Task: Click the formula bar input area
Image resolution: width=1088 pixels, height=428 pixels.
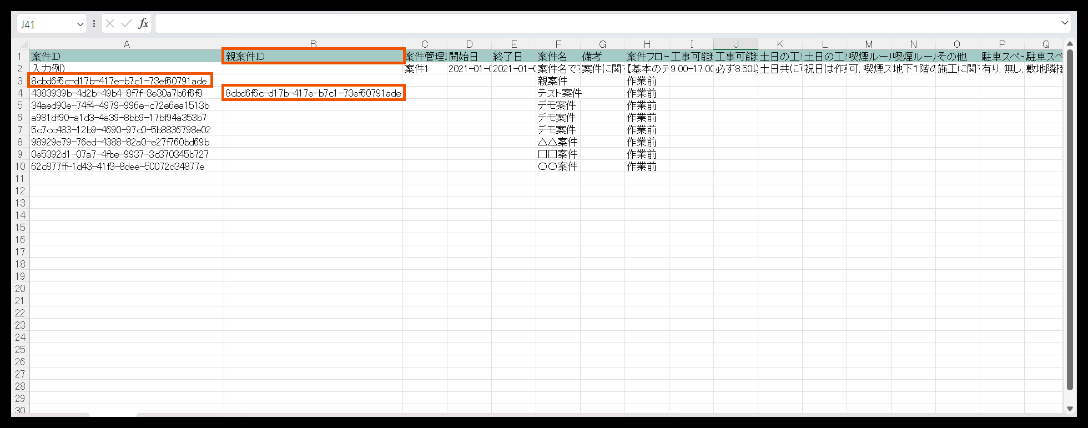Action: 606,23
